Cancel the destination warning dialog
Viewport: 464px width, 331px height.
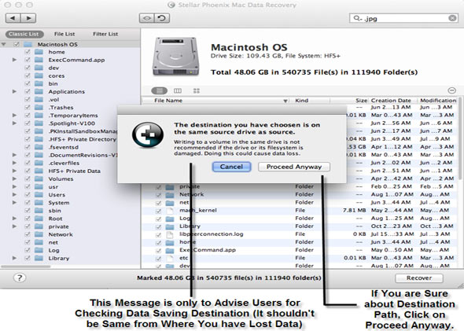point(231,167)
